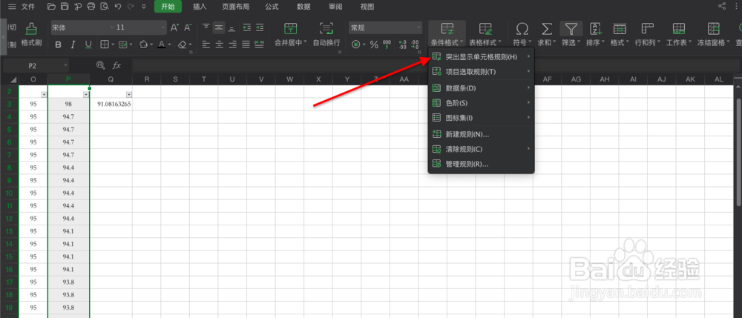Open Data Bars (数据条) submenu
This screenshot has width=742, height=318.
click(482, 88)
